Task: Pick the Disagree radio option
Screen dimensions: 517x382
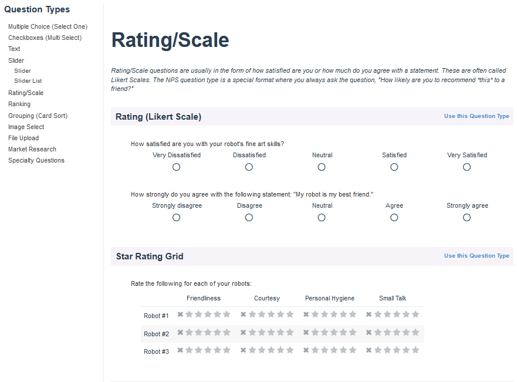Action: pos(249,218)
